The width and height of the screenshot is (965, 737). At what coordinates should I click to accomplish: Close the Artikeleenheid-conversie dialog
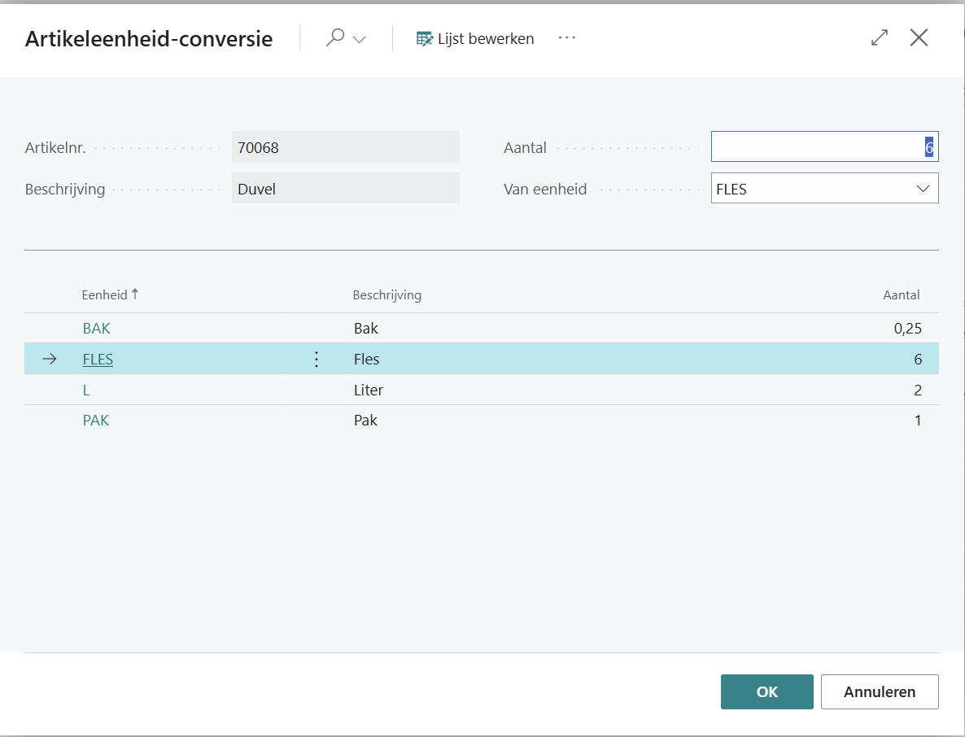tap(919, 38)
